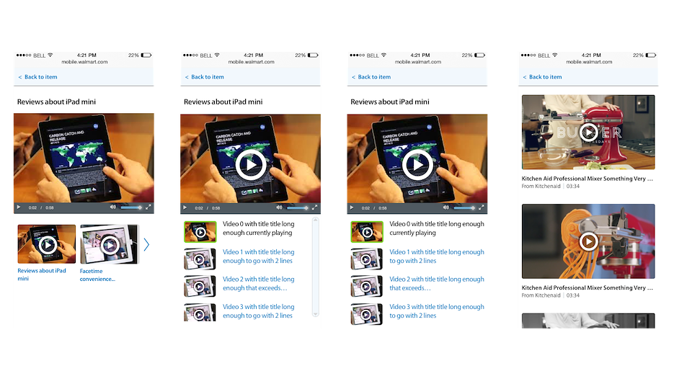Click fullscreen icon on scrollbar-list screen's video
This screenshot has height=384, width=692.
(x=315, y=207)
